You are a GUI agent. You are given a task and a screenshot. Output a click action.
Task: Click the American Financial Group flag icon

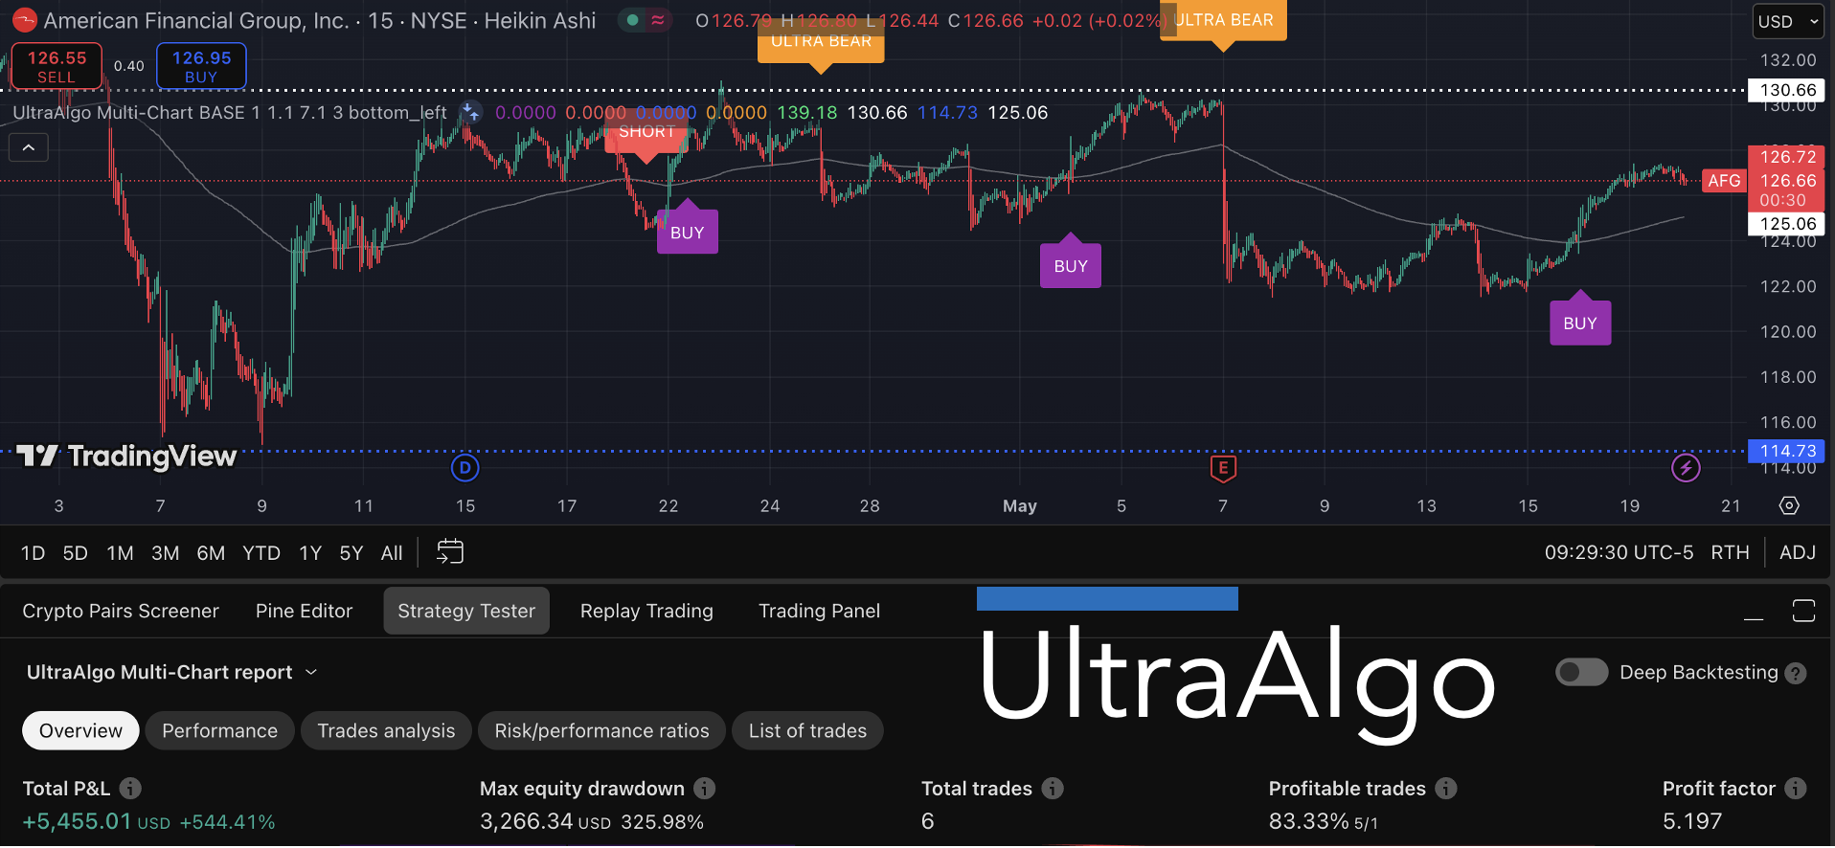coord(24,20)
